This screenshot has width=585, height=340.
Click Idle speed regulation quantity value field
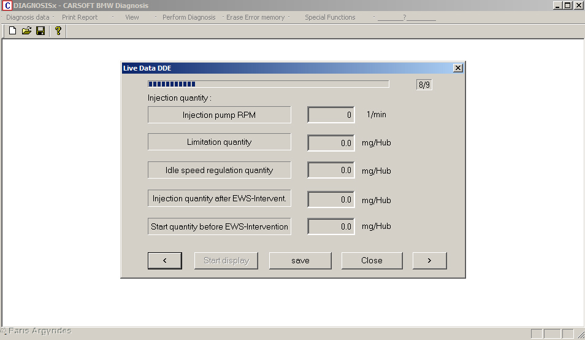331,170
